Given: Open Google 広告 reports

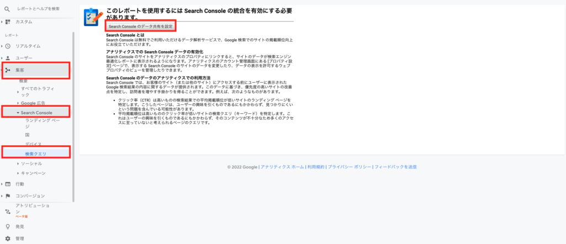Looking at the screenshot, I should point(33,103).
